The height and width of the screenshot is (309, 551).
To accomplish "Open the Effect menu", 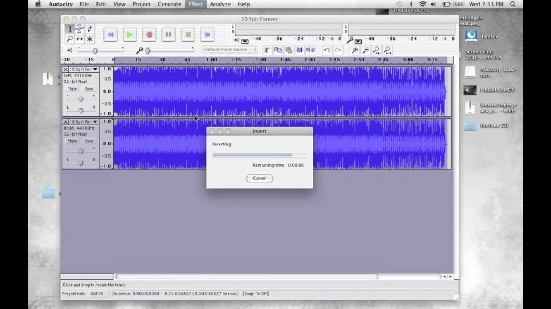I will (x=195, y=4).
